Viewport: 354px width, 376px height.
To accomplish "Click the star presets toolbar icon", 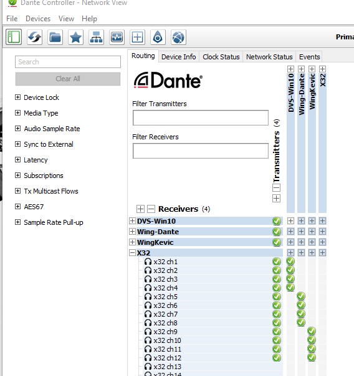I will (x=75, y=37).
